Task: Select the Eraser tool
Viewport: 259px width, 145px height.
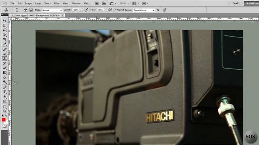Action: (4, 68)
